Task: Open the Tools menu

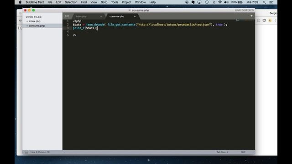Action: point(115,2)
